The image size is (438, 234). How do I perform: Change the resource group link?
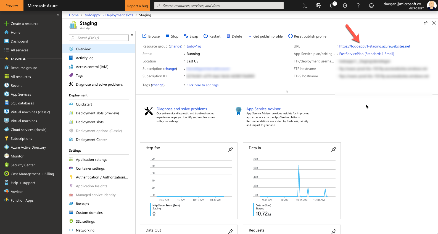coord(175,46)
